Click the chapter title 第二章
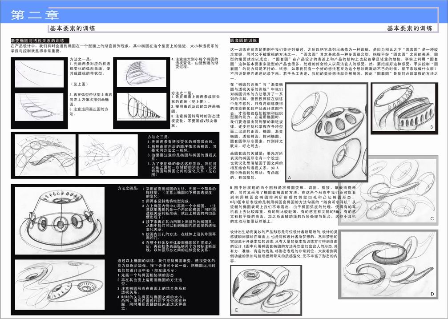 tap(35, 15)
